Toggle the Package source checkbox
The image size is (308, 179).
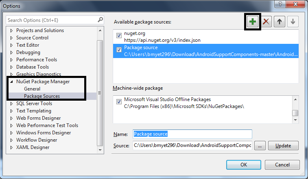point(119,50)
